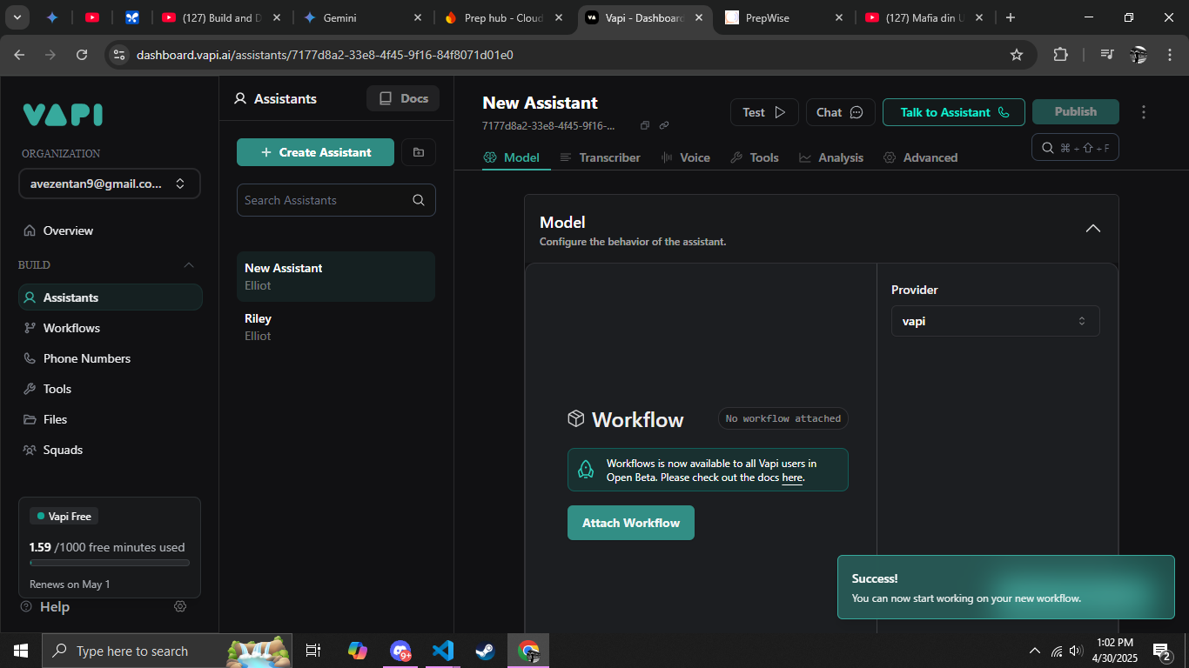Open the Chrome extensions puzzle icon
1189x668 pixels.
[x=1060, y=55]
